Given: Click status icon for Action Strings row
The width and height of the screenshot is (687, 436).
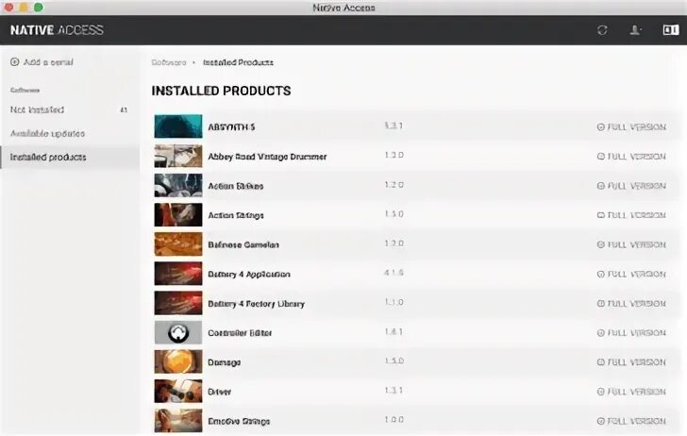Looking at the screenshot, I should point(601,215).
